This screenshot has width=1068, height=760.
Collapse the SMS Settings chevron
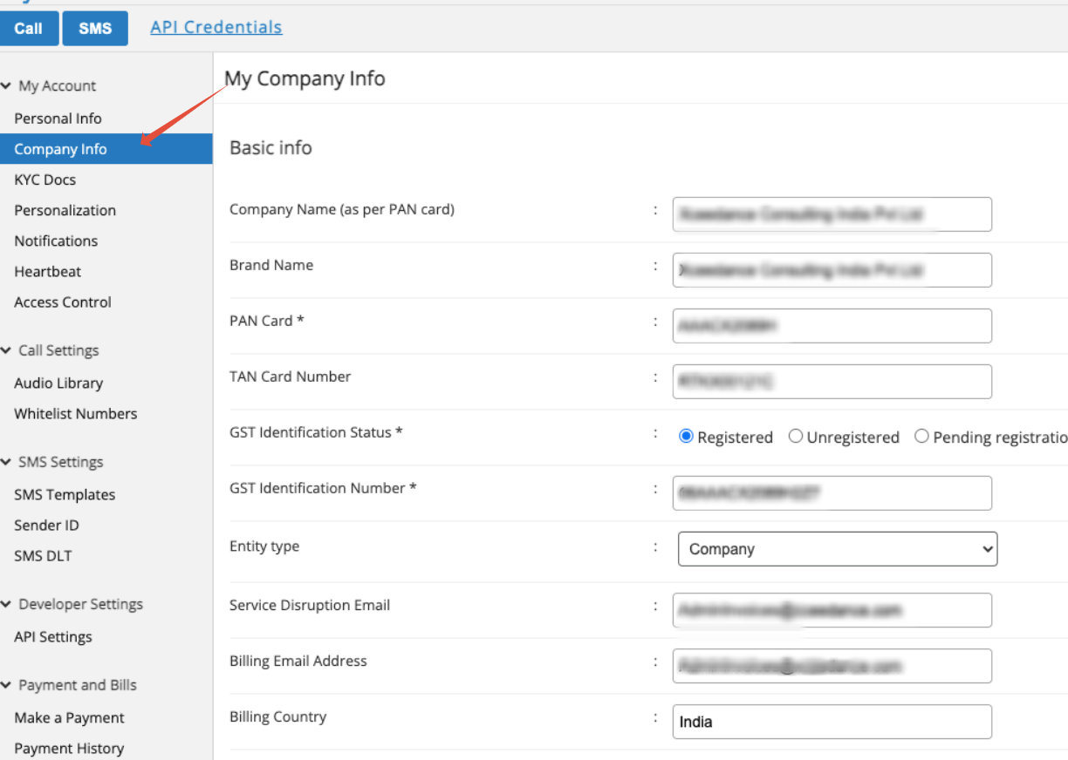click(7, 462)
